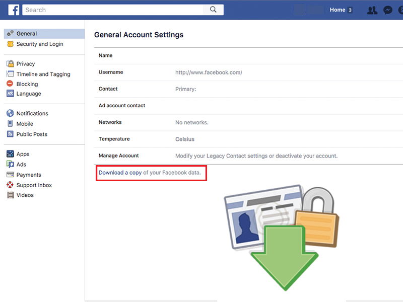Click the Language icon
Image resolution: width=403 pixels, height=302 pixels.
pos(10,94)
